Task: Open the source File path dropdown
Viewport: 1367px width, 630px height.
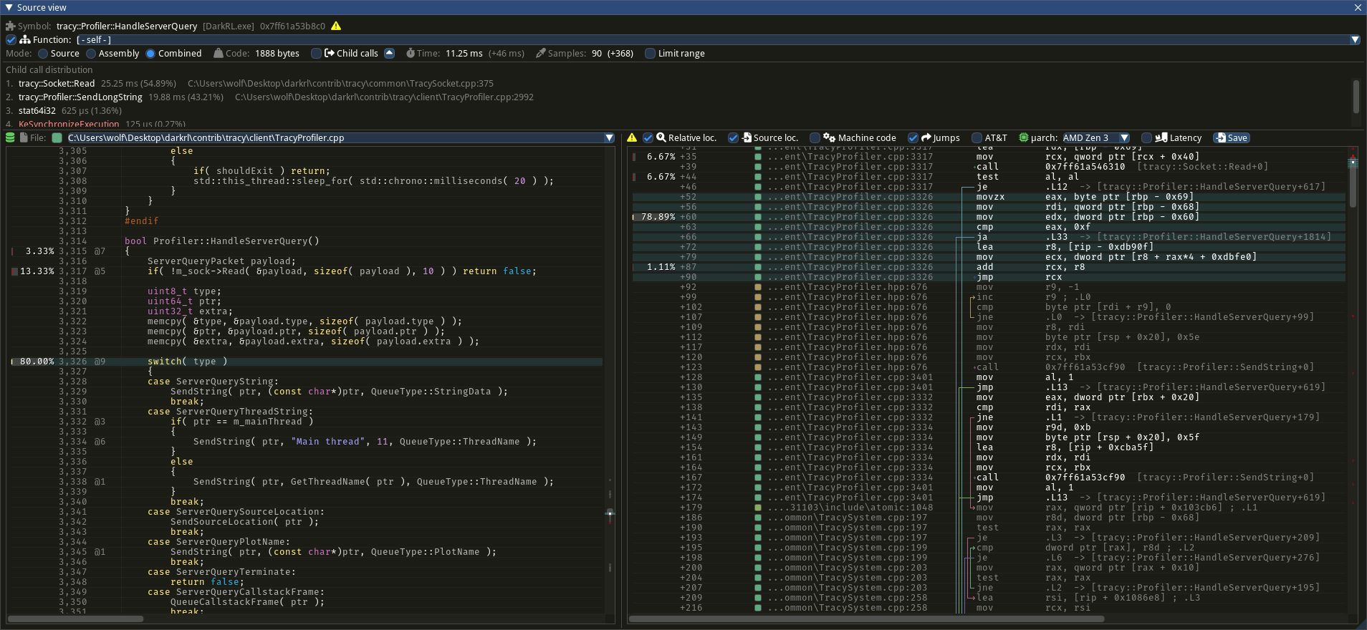Action: coord(609,137)
